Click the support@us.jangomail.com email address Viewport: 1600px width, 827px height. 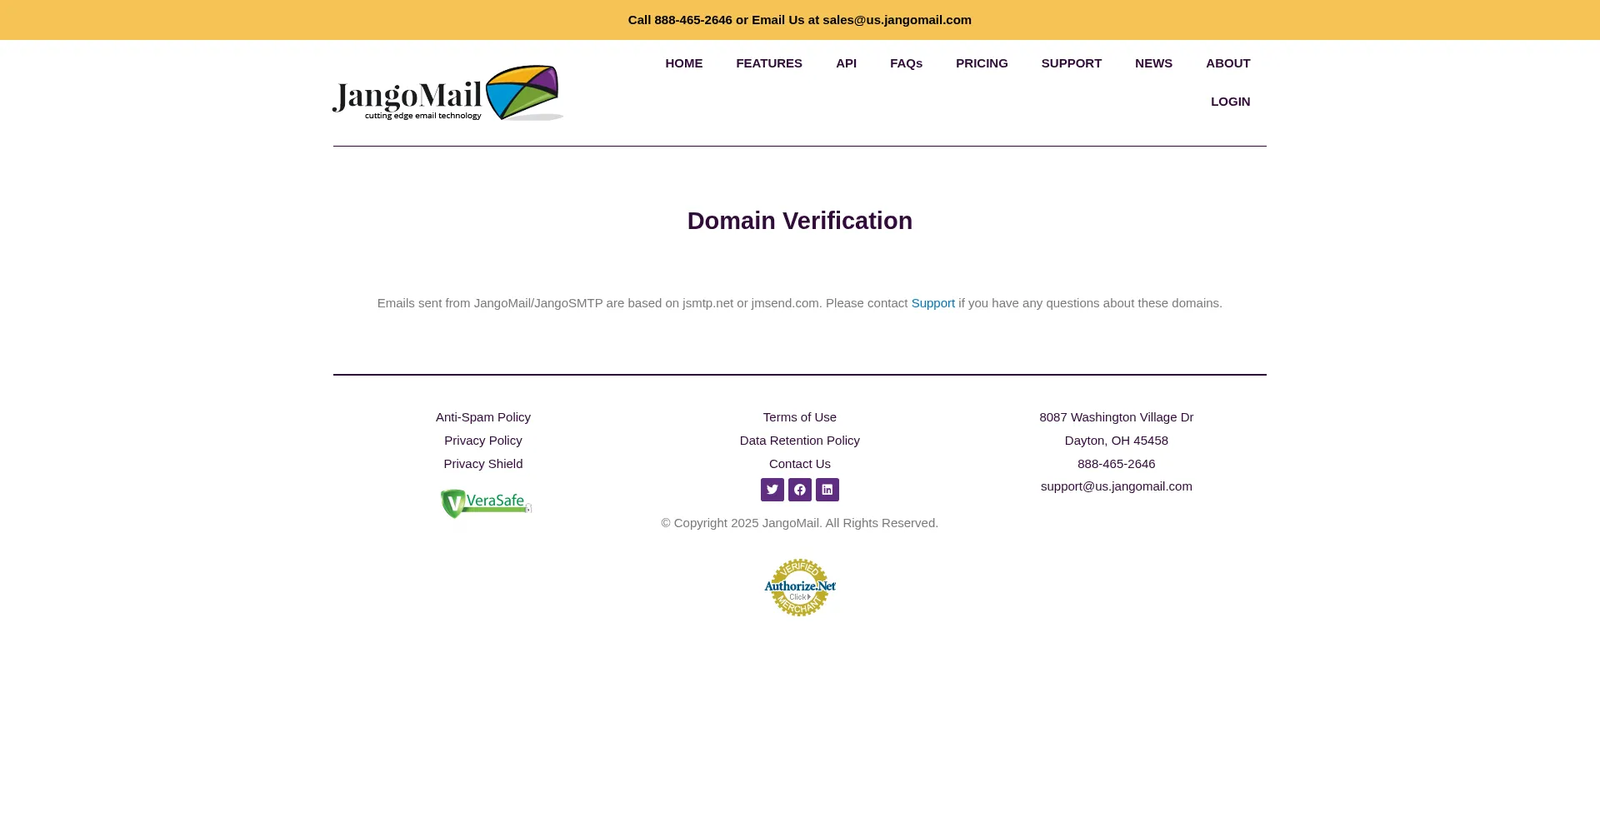1116,486
